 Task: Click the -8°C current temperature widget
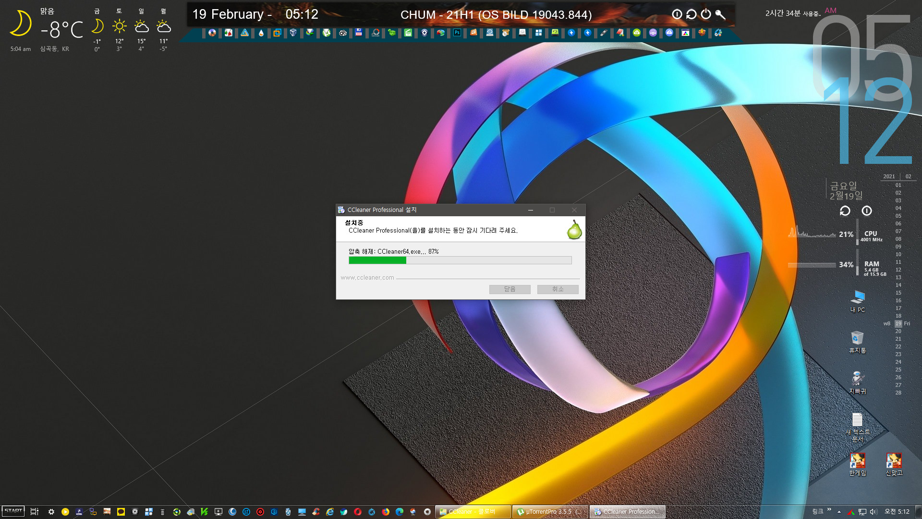[61, 30]
